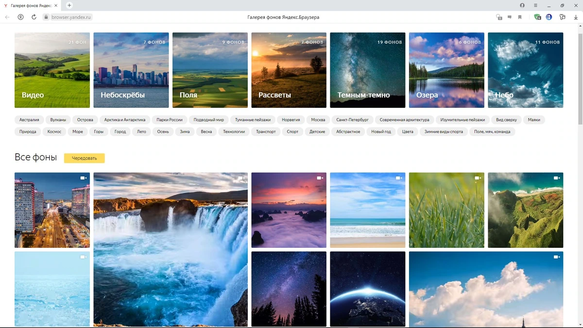583x328 pixels.
Task: Choose the Milky Way over pine trees background
Action: pos(289,289)
